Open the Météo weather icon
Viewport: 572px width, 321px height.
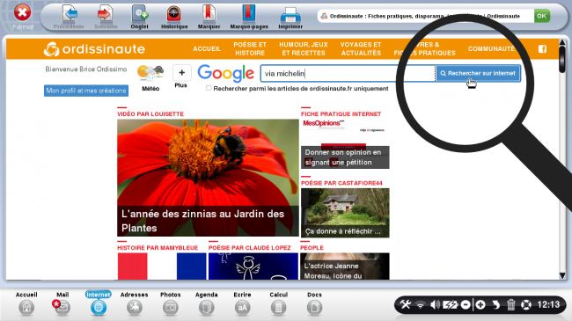(150, 77)
